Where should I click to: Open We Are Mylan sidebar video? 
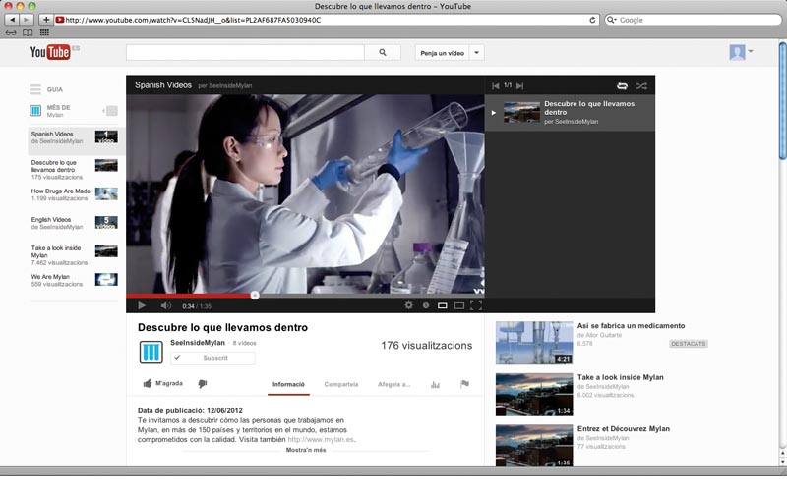tap(74, 280)
